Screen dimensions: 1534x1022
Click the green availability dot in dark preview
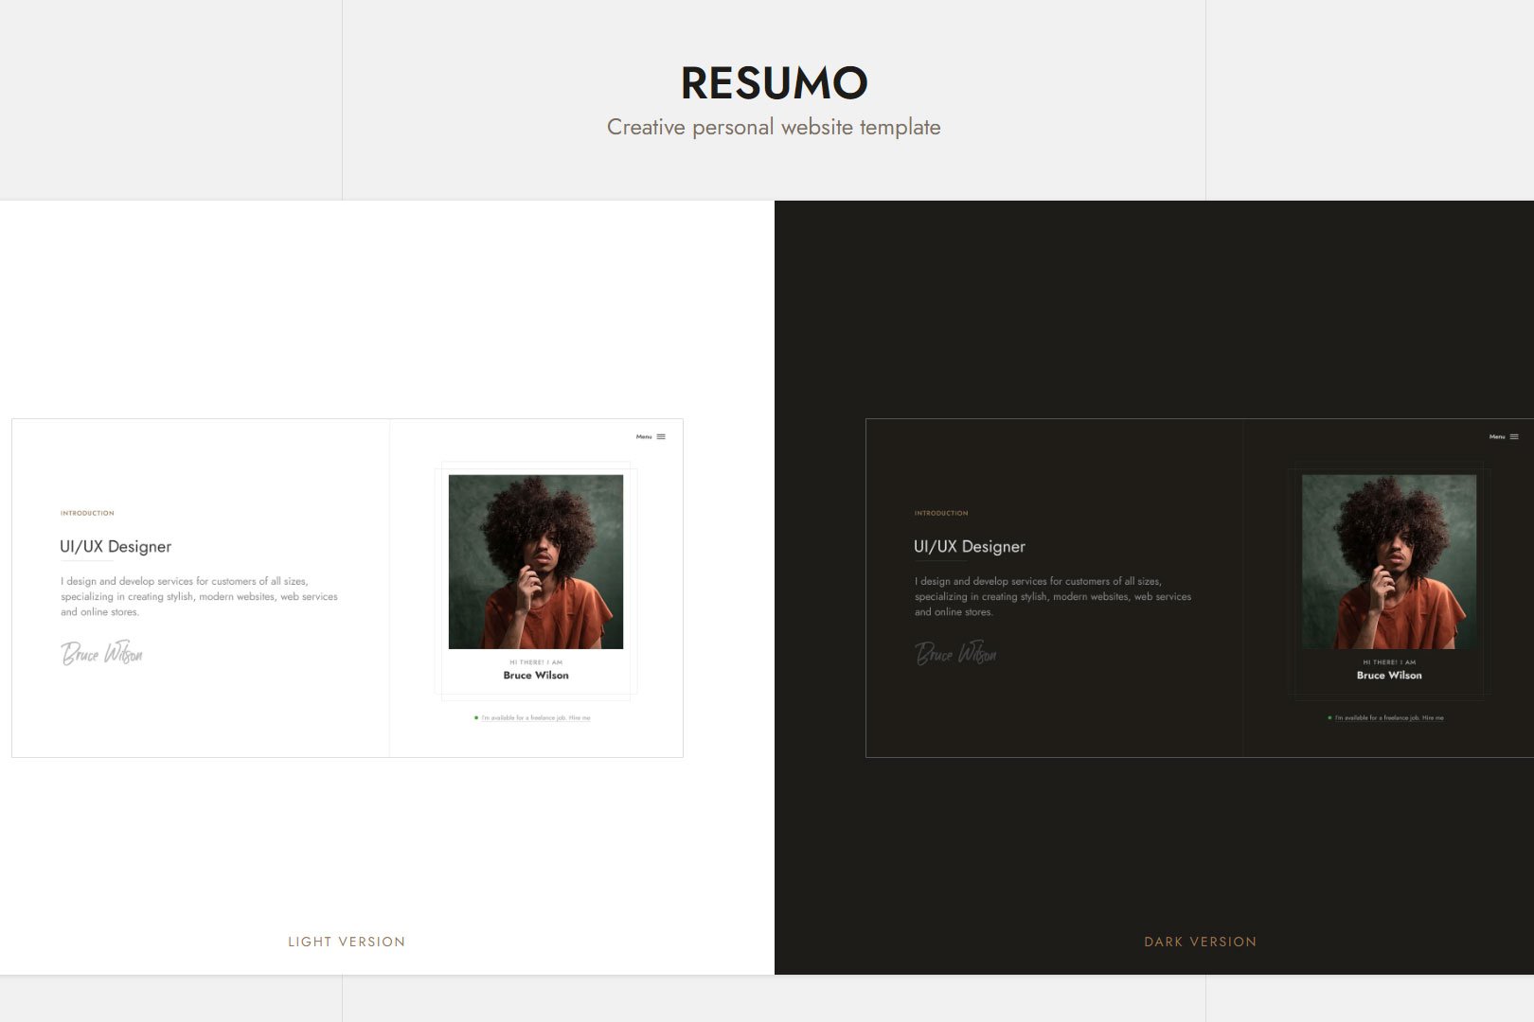point(1329,718)
